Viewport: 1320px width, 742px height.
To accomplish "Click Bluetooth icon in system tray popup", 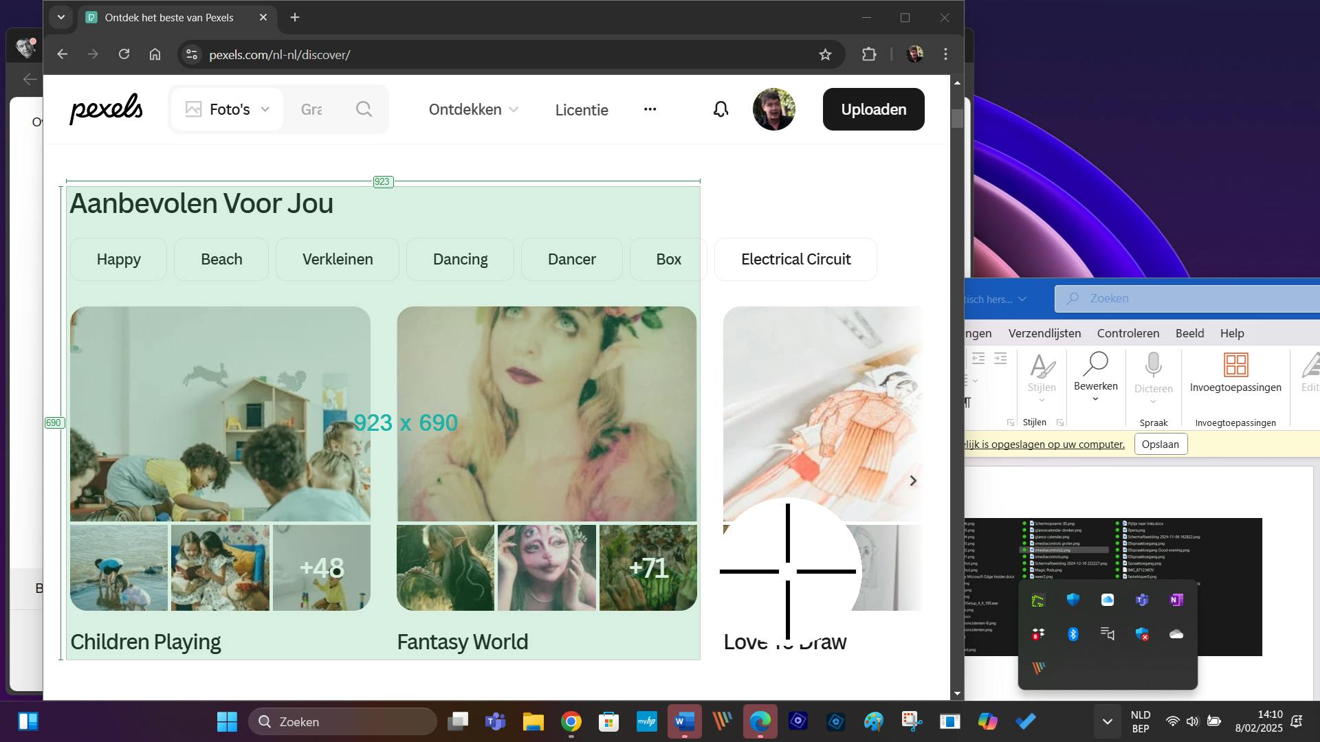I will pos(1072,634).
